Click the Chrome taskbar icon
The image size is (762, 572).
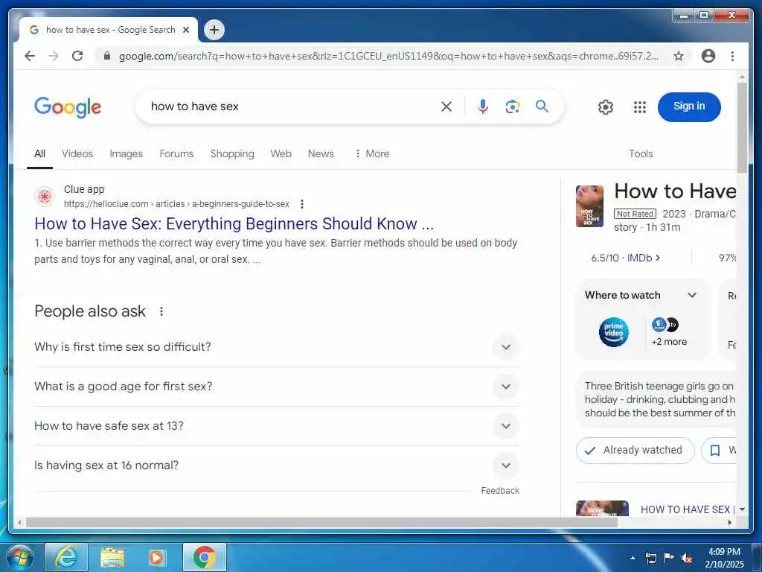204,557
